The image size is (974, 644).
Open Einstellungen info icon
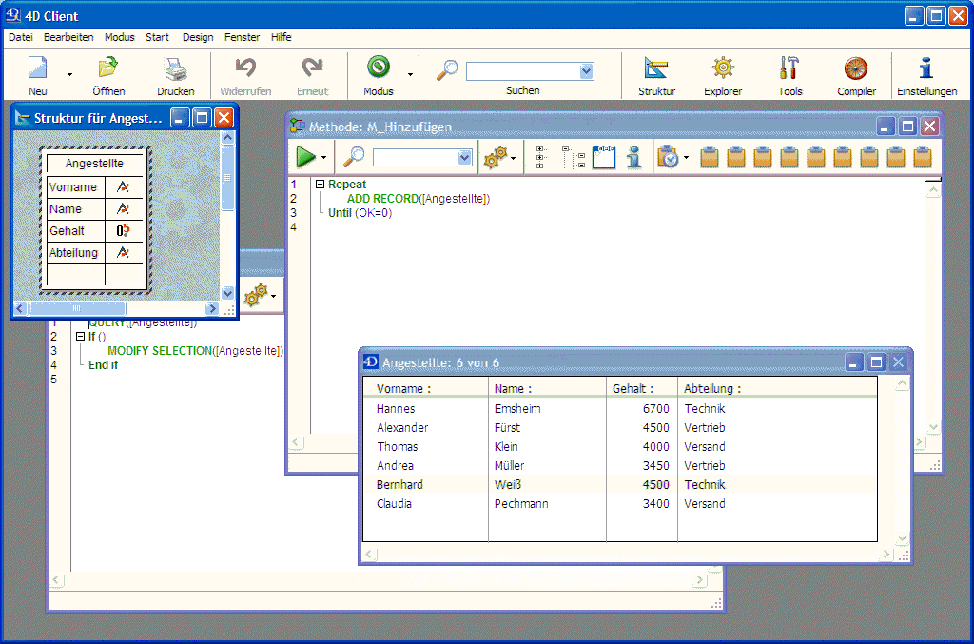click(x=926, y=70)
